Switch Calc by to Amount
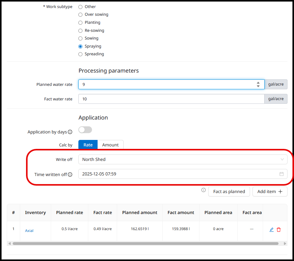The image size is (294, 261). click(x=110, y=145)
